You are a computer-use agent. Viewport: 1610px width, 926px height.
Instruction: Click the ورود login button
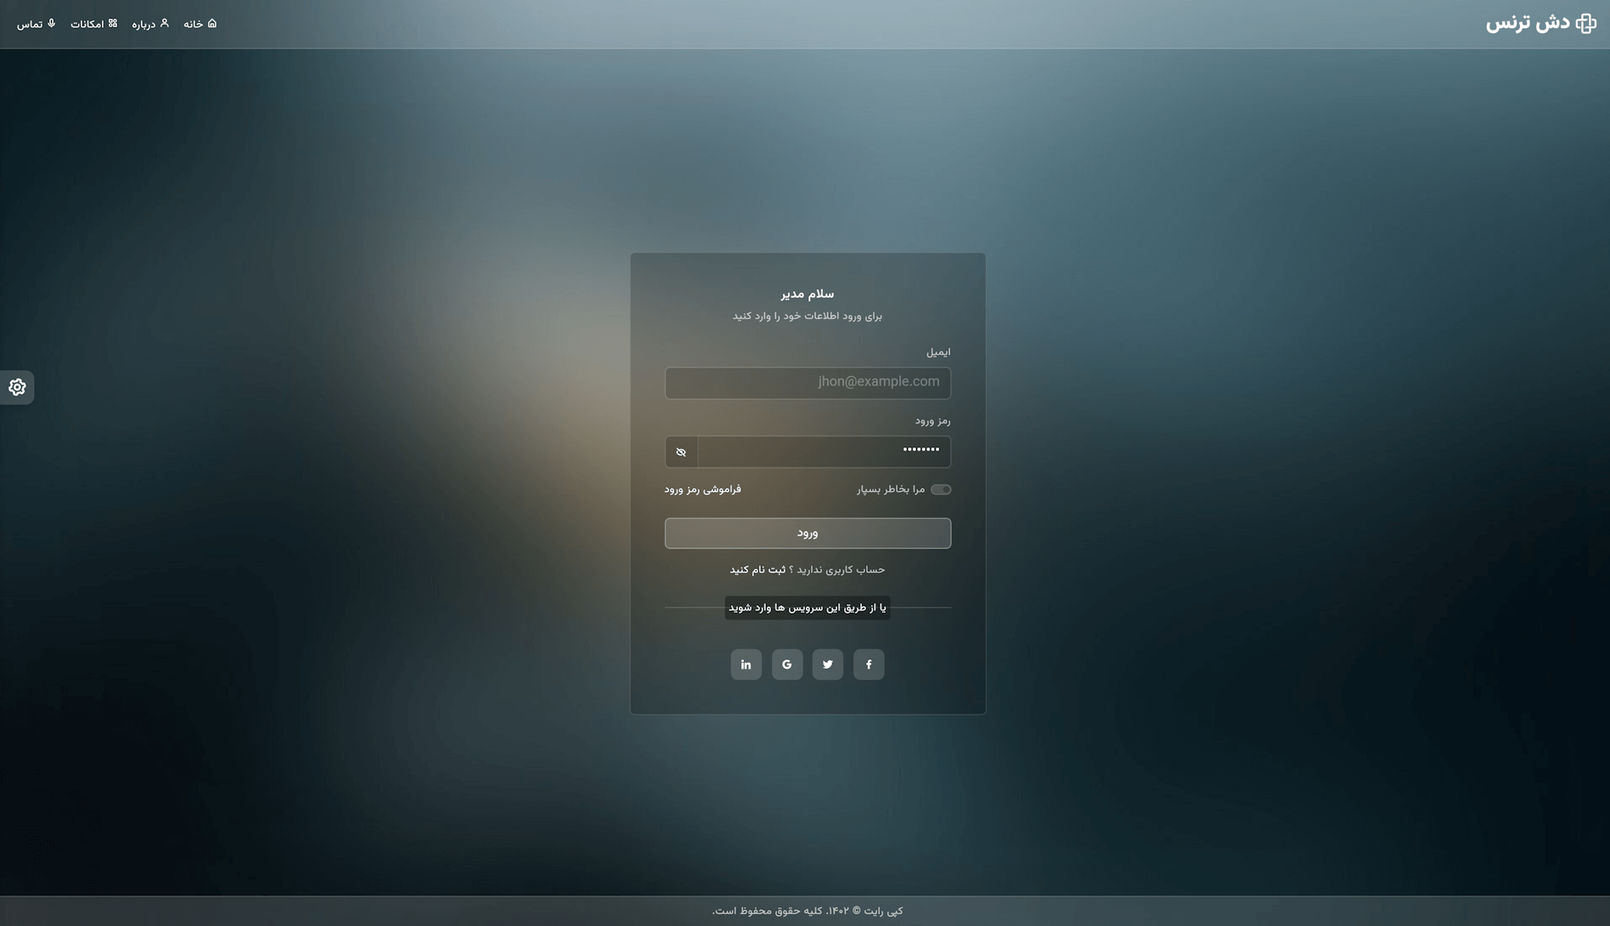pos(808,533)
